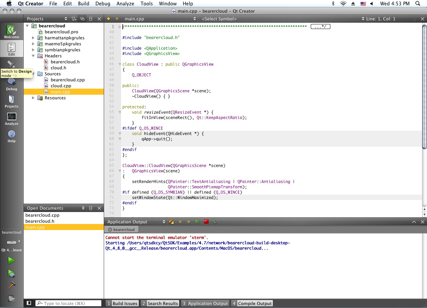Screen dimensions: 427x308
Task: Expand the harmattanpkgrules folder
Action: tap(33, 38)
